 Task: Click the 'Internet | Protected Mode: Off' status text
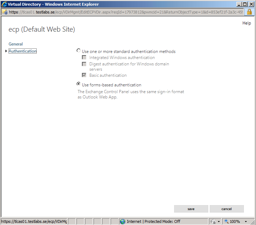tap(153, 221)
